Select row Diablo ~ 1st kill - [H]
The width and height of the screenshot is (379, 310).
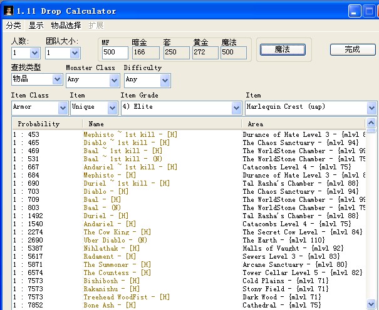[189, 142]
